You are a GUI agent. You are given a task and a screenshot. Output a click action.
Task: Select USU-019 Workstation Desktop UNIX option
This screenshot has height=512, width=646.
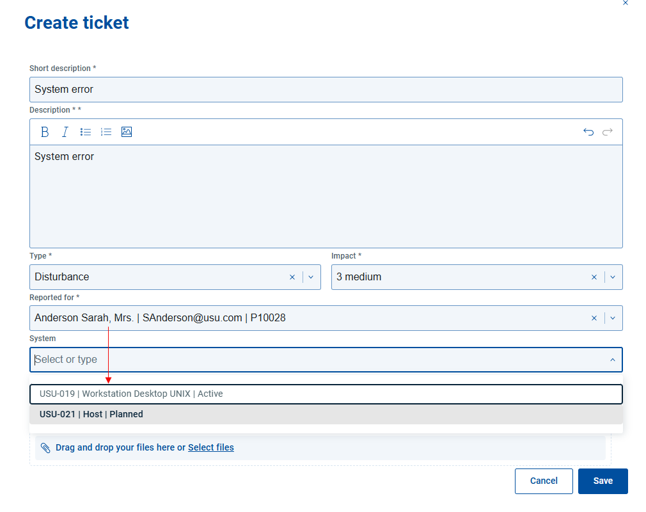(x=326, y=394)
